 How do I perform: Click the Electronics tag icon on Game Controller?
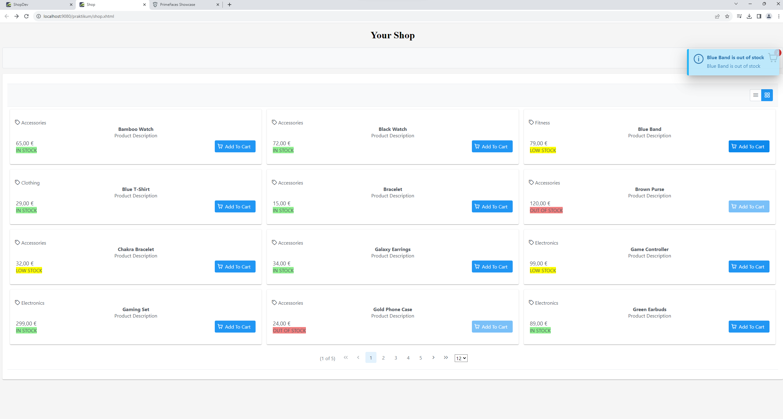point(531,242)
